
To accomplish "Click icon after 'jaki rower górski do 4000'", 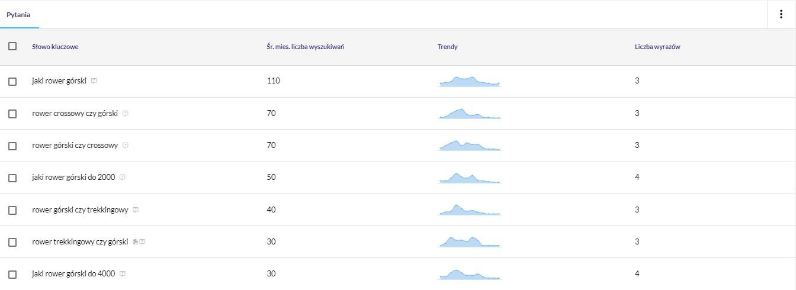I will pos(122,274).
